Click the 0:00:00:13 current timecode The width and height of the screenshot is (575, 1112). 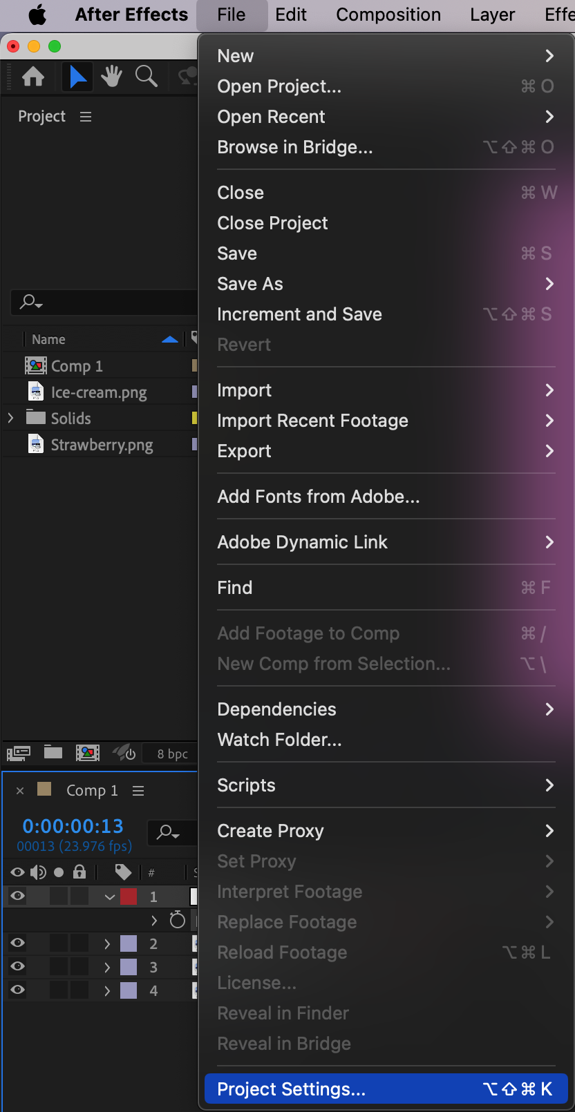click(73, 826)
